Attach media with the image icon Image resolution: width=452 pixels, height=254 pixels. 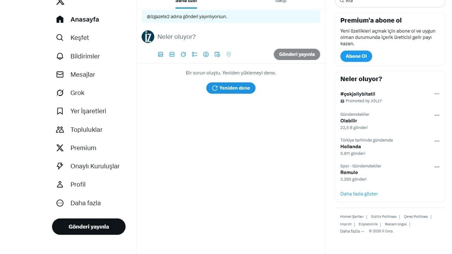(161, 54)
